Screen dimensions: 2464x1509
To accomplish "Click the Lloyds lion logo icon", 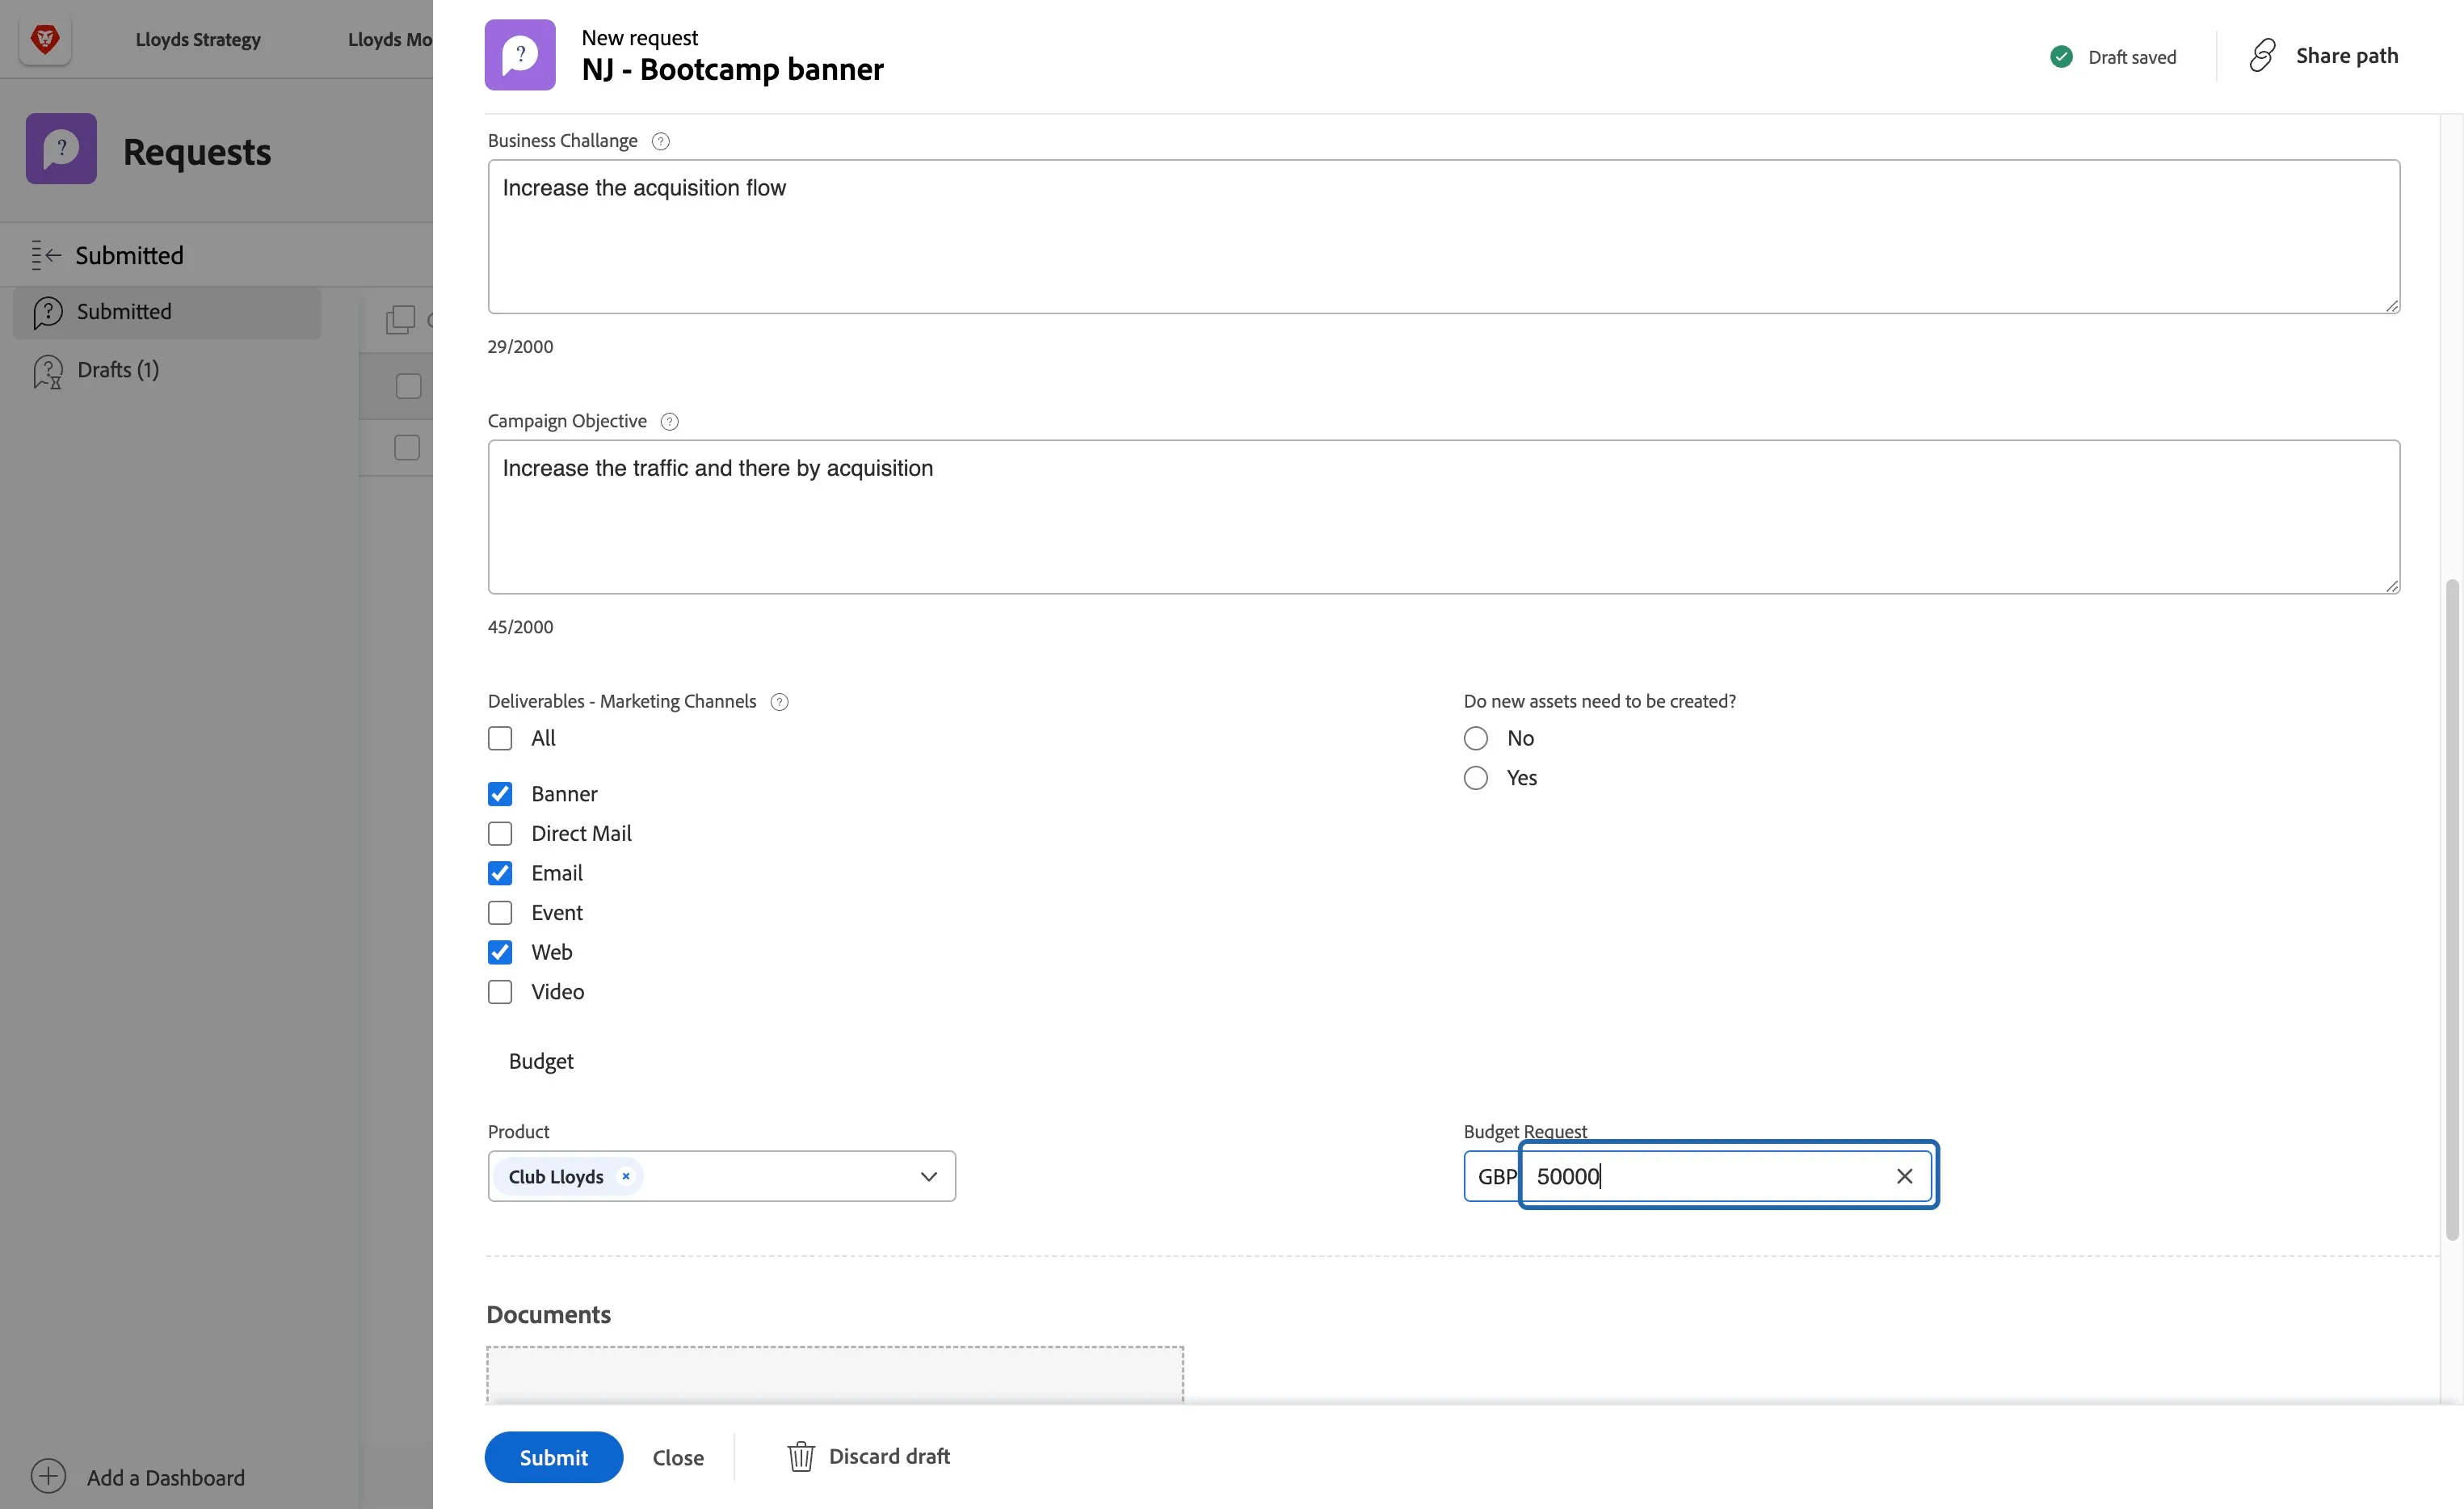I will pos(45,40).
